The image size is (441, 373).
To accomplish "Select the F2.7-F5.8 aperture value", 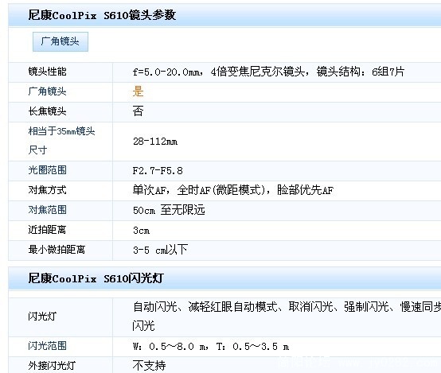I will point(158,171).
